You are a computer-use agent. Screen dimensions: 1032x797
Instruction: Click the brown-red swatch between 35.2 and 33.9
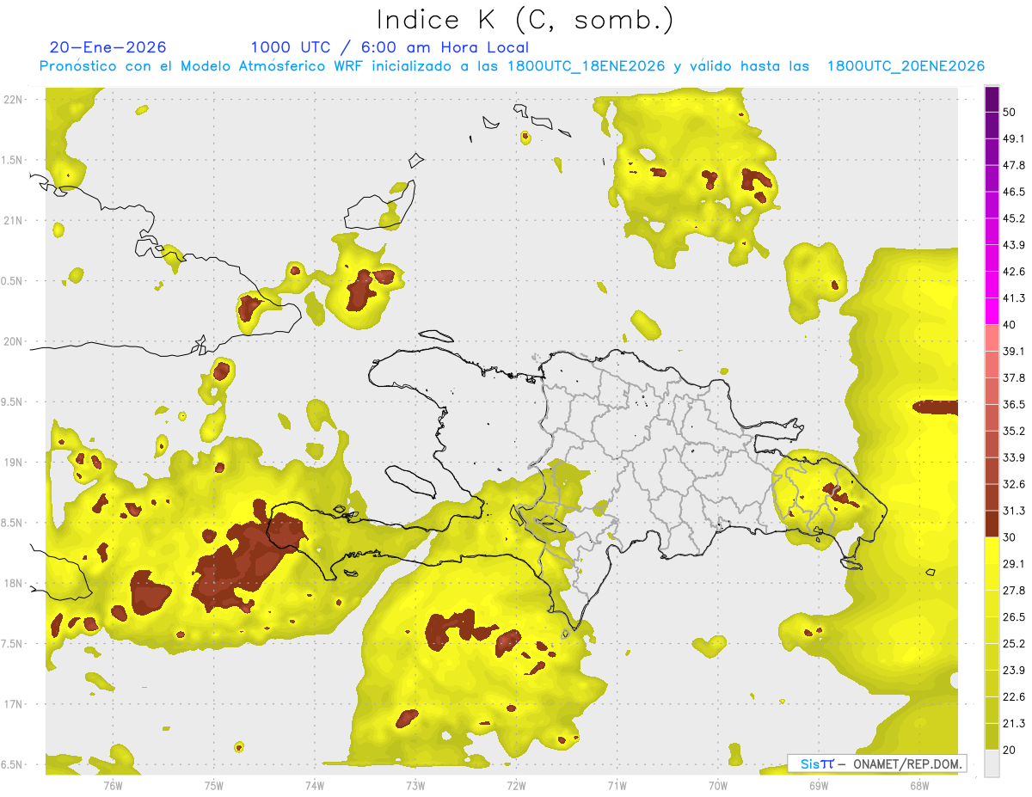point(992,444)
